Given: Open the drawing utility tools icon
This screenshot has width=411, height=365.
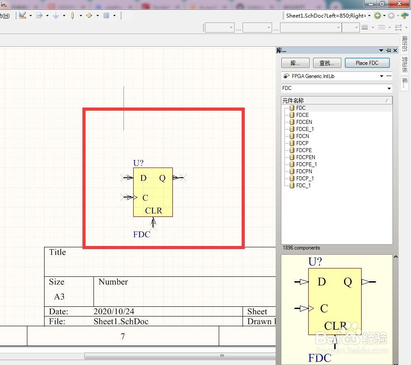Looking at the screenshot, I should [22, 15].
